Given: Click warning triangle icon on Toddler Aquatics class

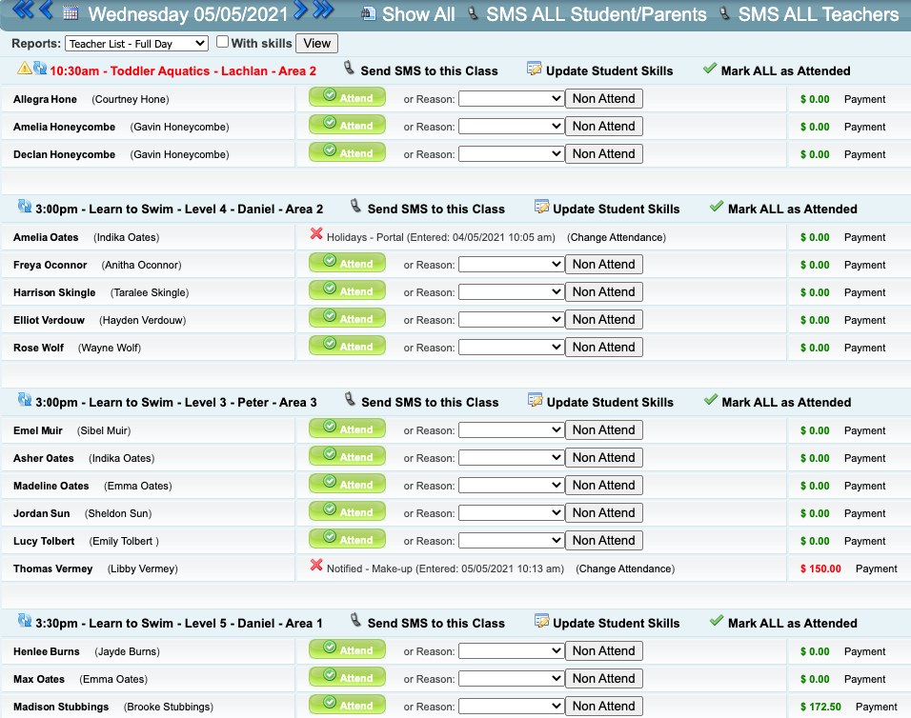Looking at the screenshot, I should tap(25, 68).
